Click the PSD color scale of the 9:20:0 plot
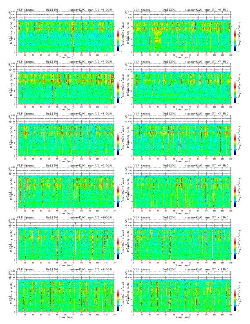The image size is (250, 324). click(118, 196)
